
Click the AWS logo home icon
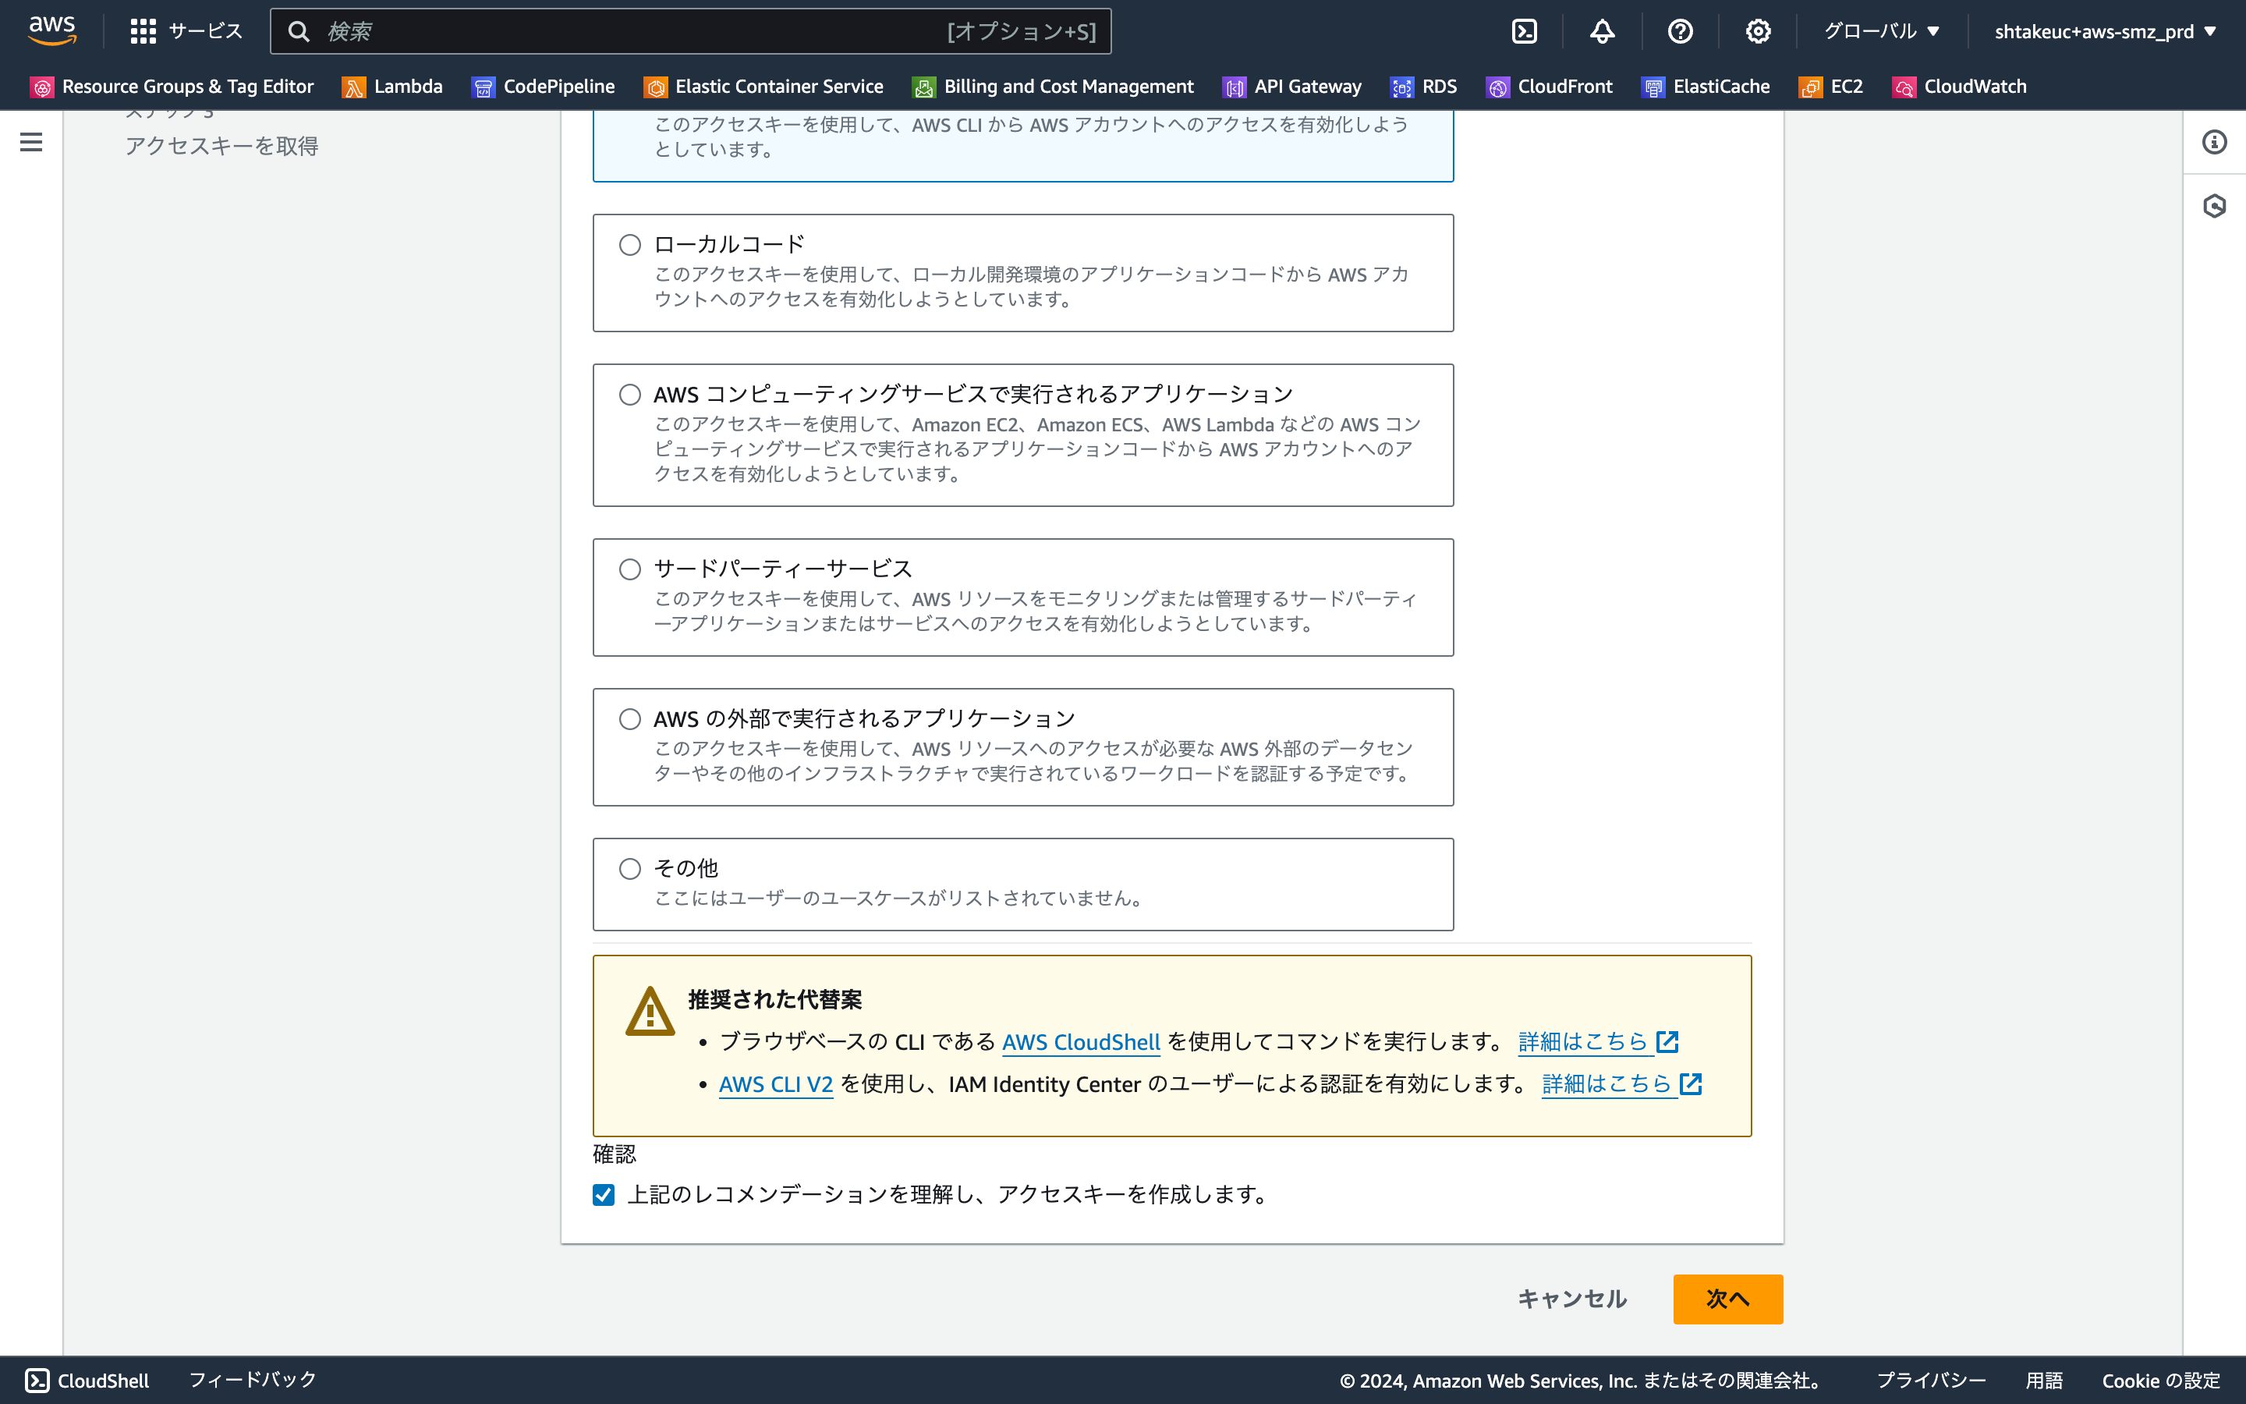tap(52, 30)
